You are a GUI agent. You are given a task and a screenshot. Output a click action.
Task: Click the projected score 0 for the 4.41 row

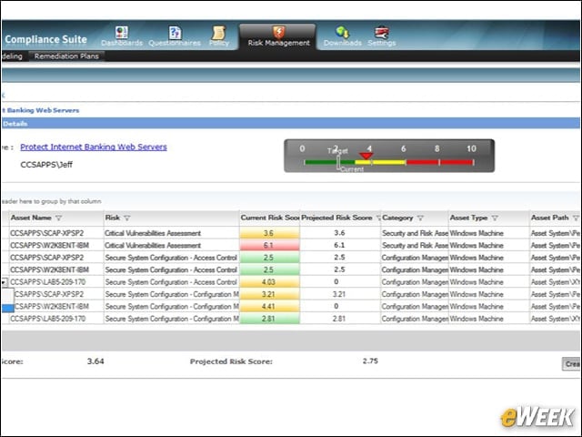[x=339, y=307]
